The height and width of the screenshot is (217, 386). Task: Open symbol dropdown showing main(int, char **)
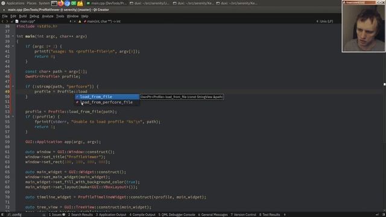[x=102, y=22]
